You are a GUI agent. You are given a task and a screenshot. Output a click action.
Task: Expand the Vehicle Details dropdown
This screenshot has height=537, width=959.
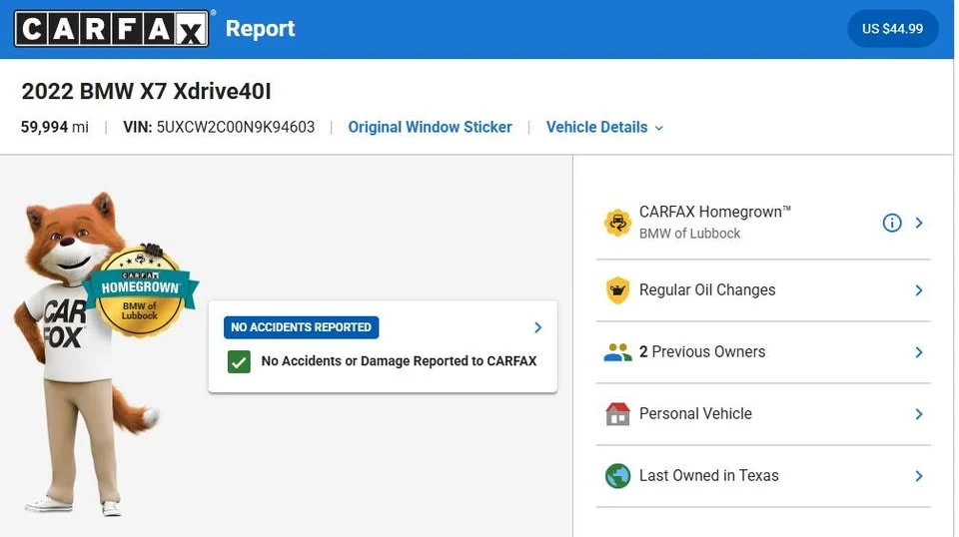coord(604,127)
